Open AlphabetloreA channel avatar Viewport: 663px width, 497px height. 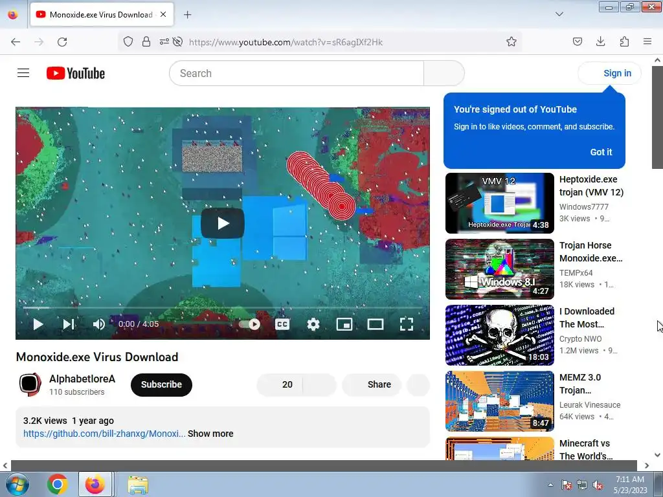tap(30, 384)
